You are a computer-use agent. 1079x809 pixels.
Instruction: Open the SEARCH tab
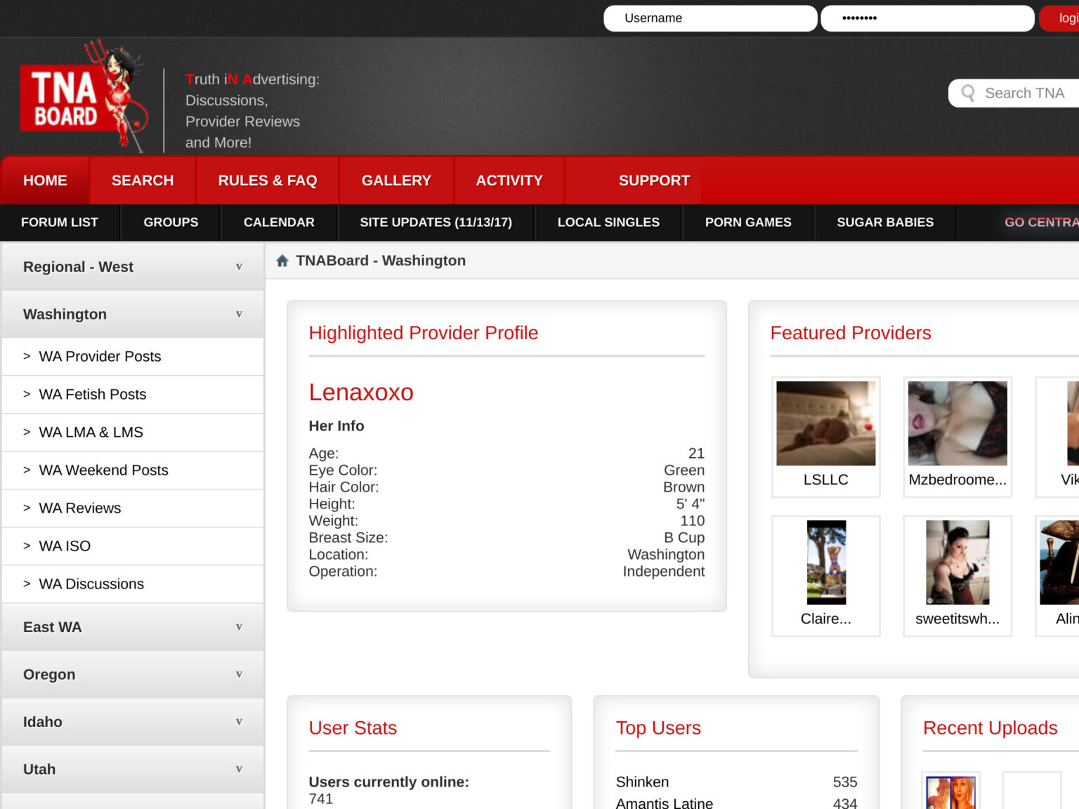pos(143,180)
